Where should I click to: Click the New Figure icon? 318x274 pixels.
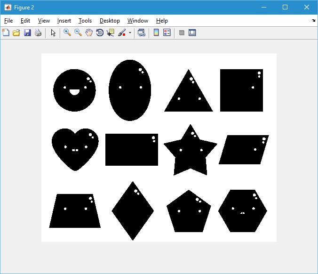tap(6, 33)
